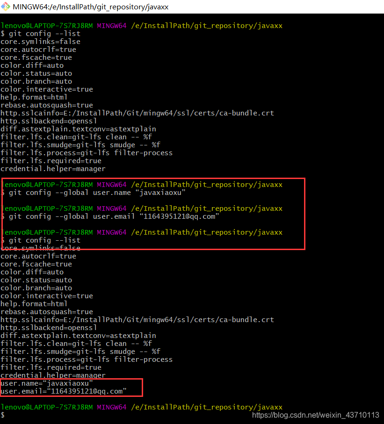Click color.branch=auto in the listing containing user.name
The image size is (384, 424).
(x=36, y=288)
